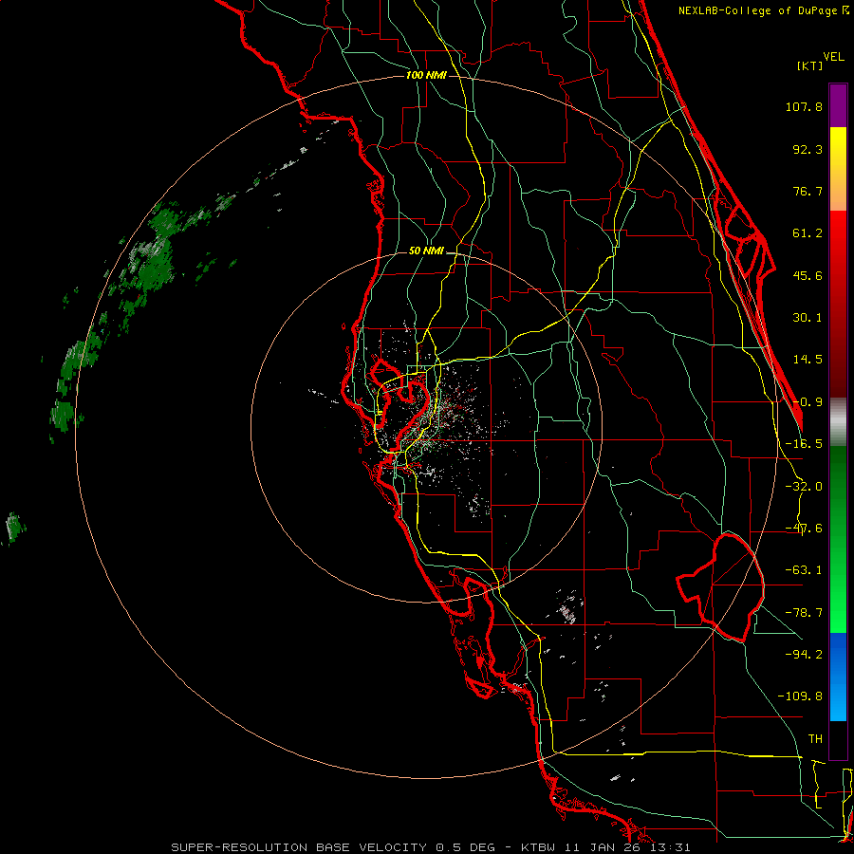
Task: Select the -47.6 legend value
Action: pos(804,529)
